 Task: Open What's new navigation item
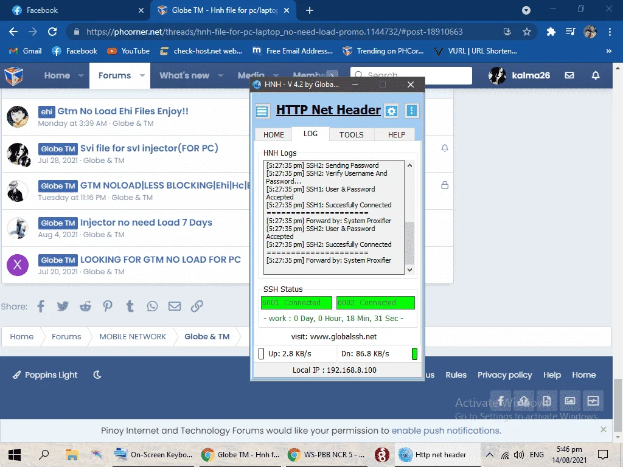184,75
